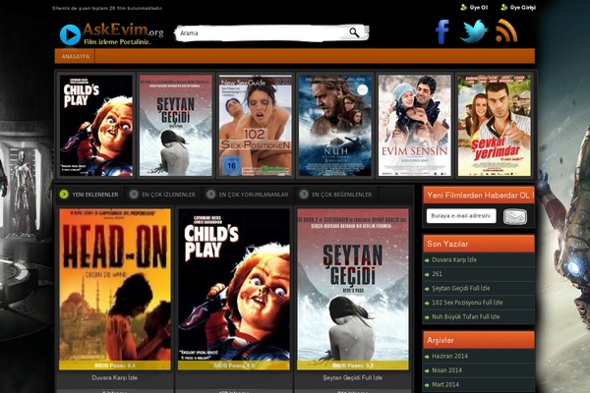Submit email with the envelope icon
590x393 pixels.
[x=514, y=216]
